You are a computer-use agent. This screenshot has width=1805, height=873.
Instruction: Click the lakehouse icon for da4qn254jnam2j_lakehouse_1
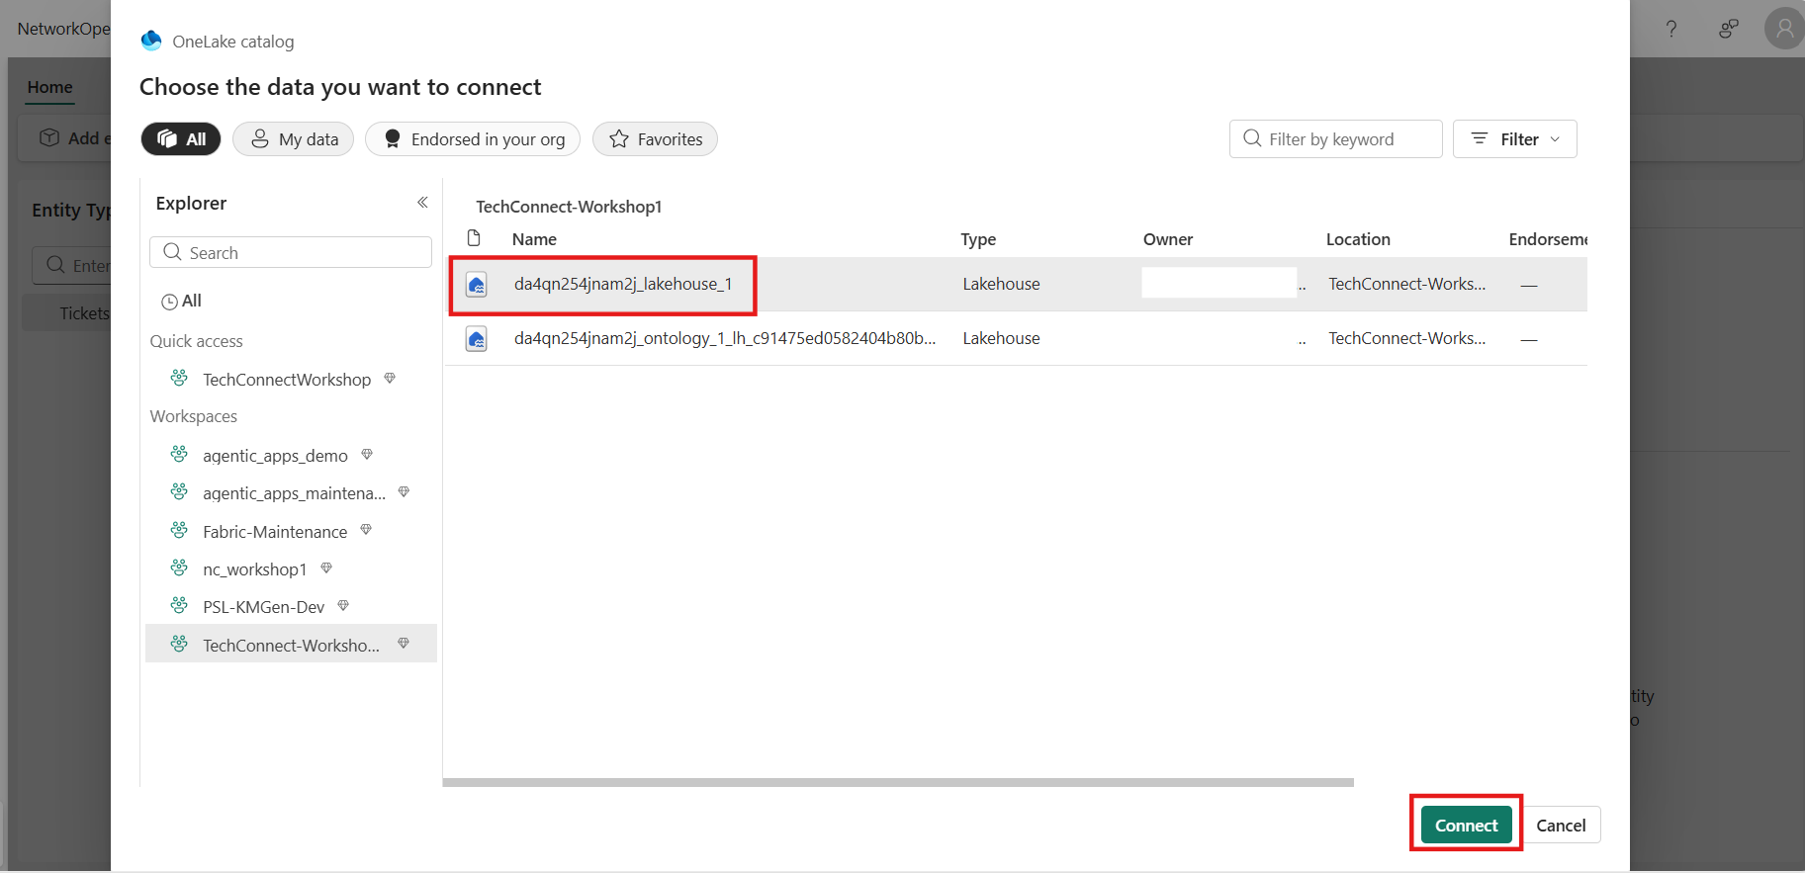(477, 285)
